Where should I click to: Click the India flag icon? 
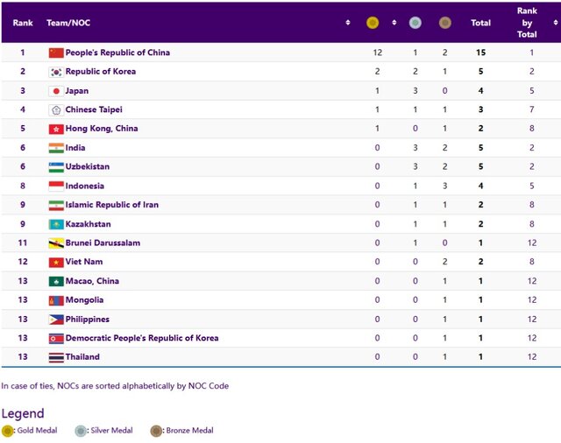pyautogui.click(x=56, y=148)
